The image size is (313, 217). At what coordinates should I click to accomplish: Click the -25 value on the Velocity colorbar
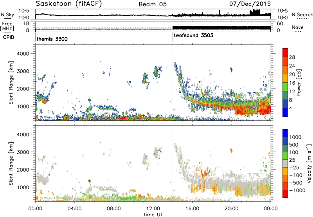point(294,167)
